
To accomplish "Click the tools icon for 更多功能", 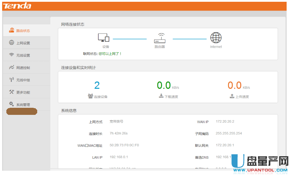I will click(12, 92).
